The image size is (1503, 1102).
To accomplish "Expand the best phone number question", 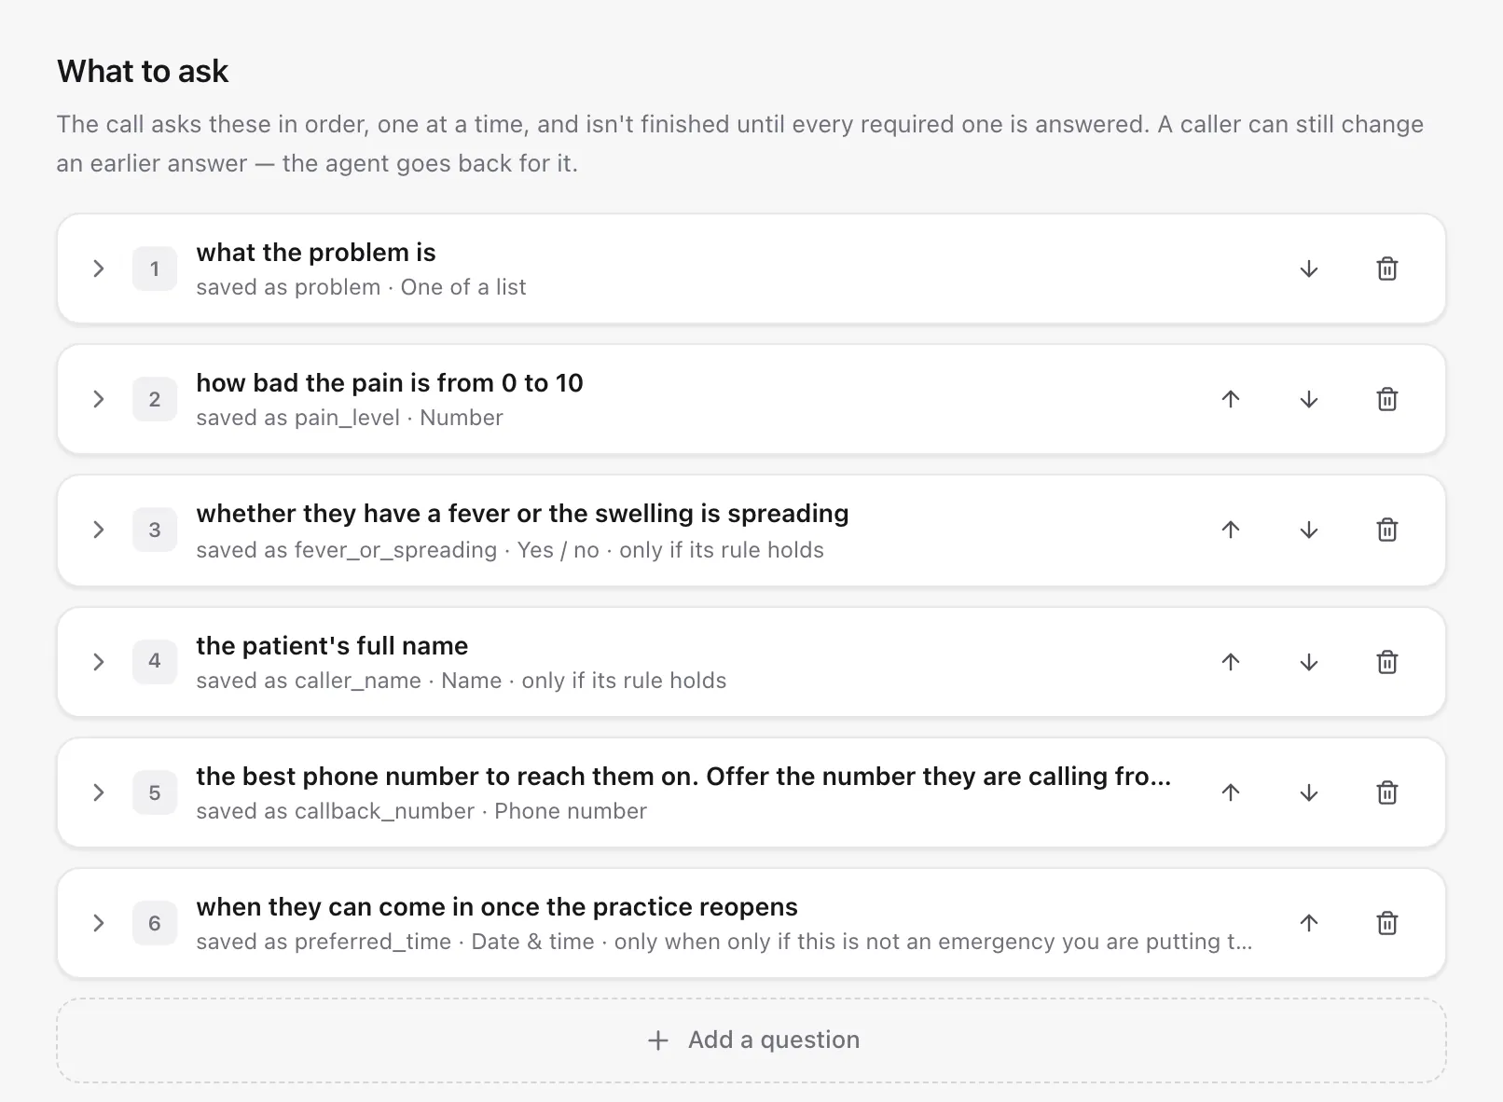I will click(x=99, y=792).
